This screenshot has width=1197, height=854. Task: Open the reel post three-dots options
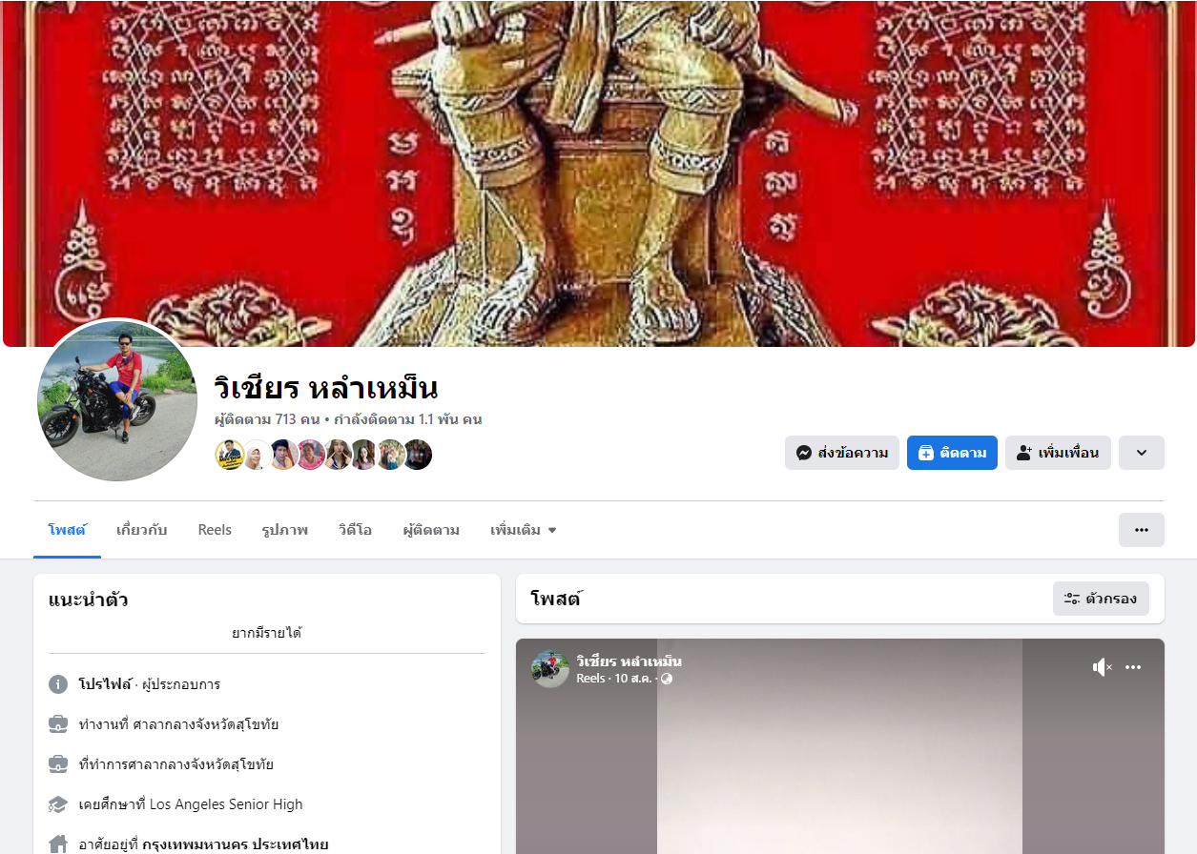tap(1133, 667)
